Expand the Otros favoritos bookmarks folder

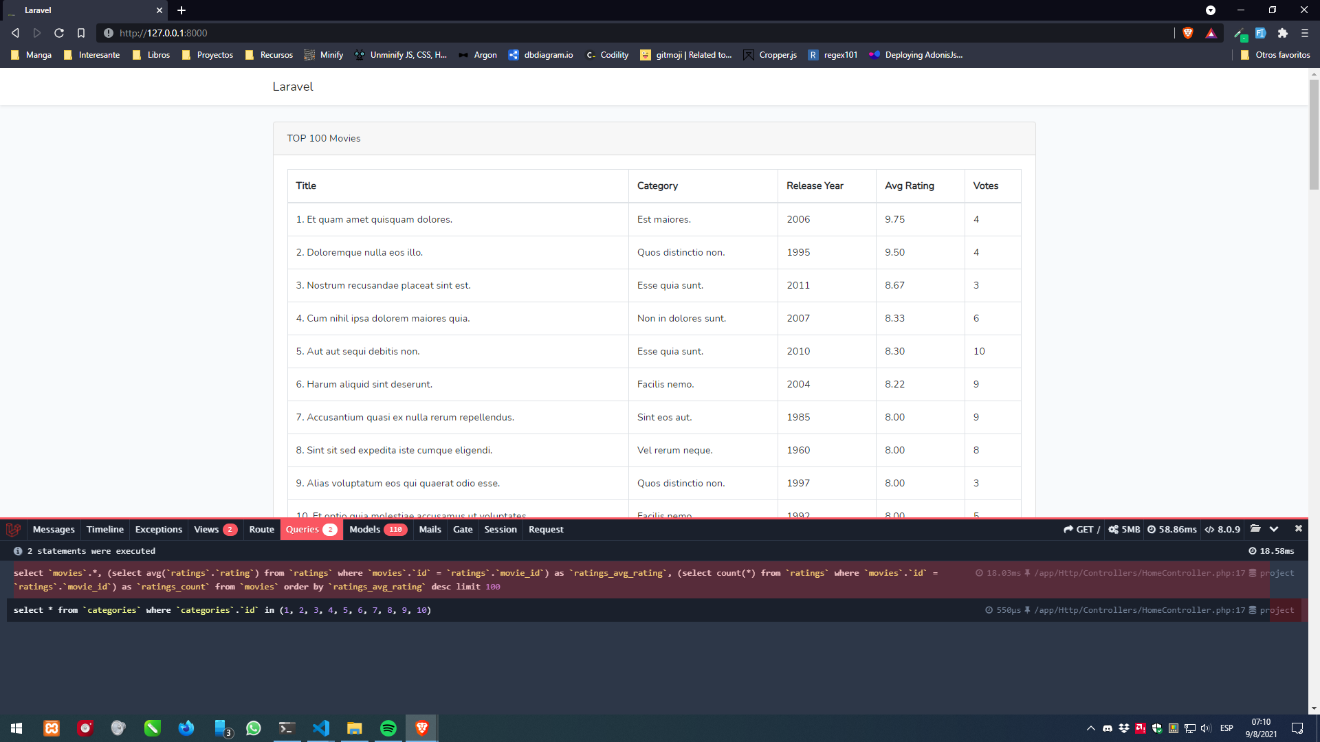click(x=1275, y=55)
